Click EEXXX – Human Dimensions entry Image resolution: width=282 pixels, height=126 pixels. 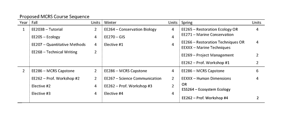point(206,79)
